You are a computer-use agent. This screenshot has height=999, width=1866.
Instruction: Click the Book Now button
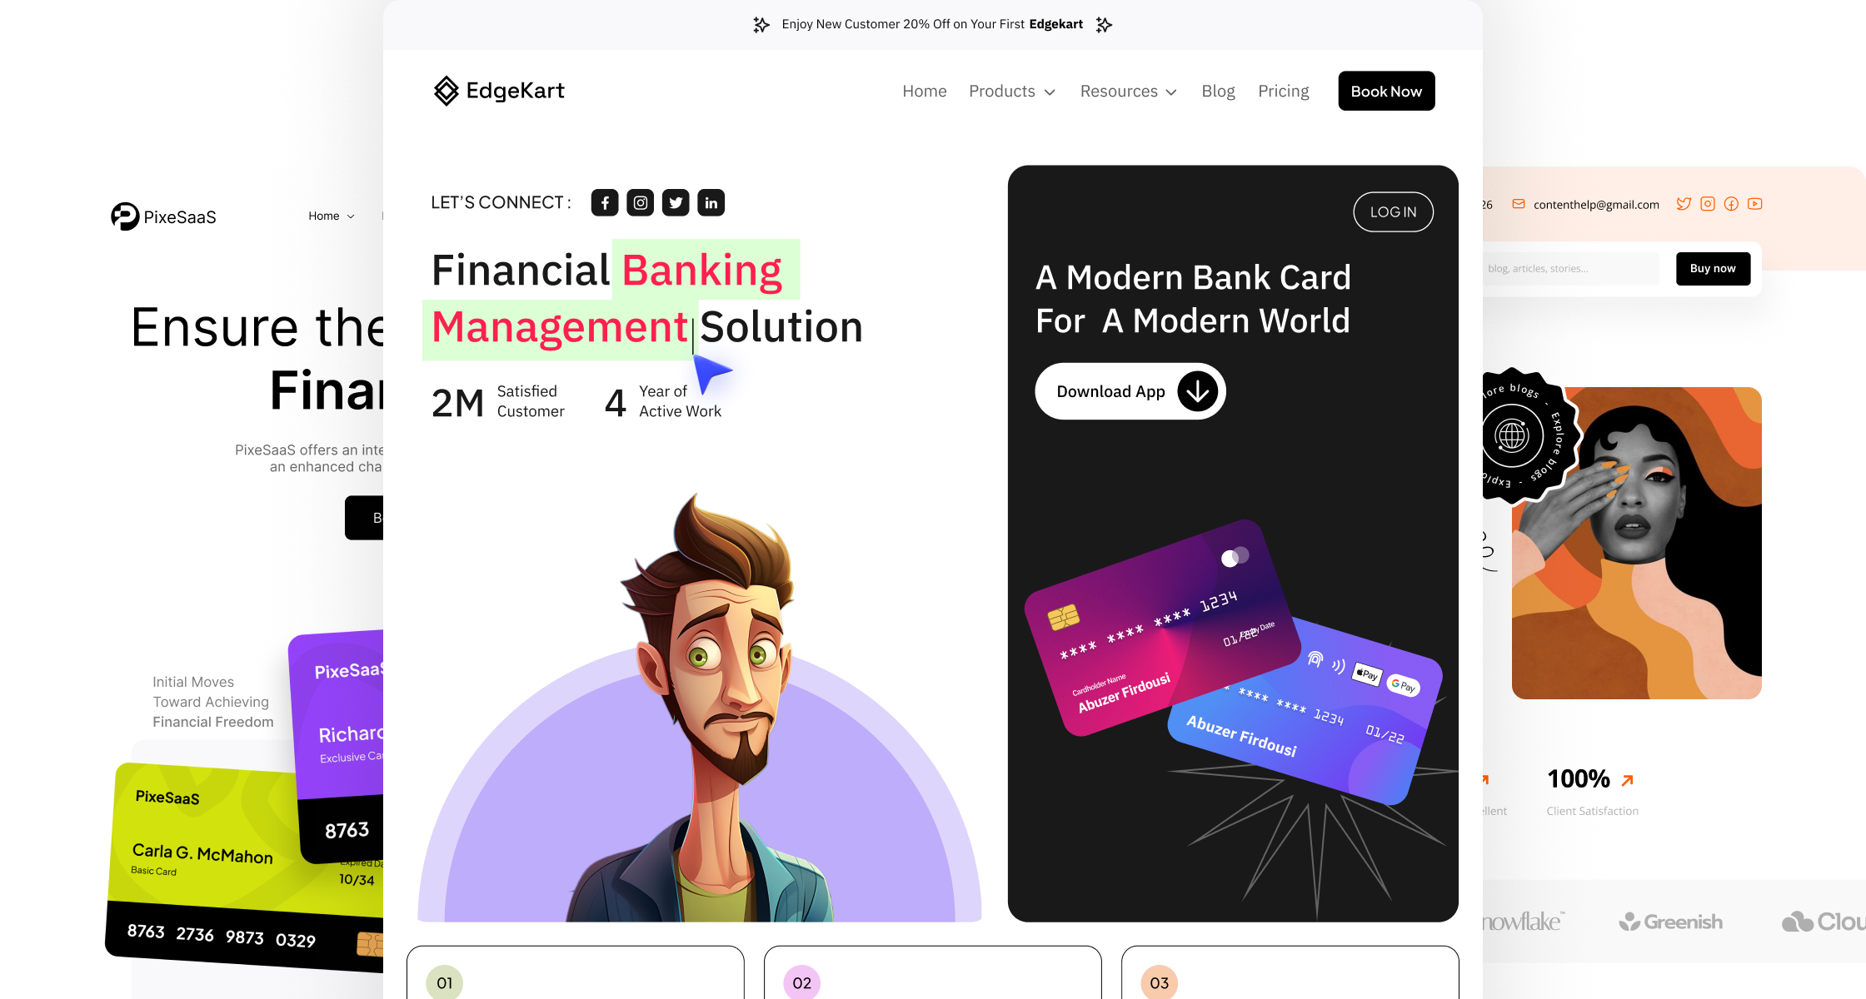coord(1386,92)
